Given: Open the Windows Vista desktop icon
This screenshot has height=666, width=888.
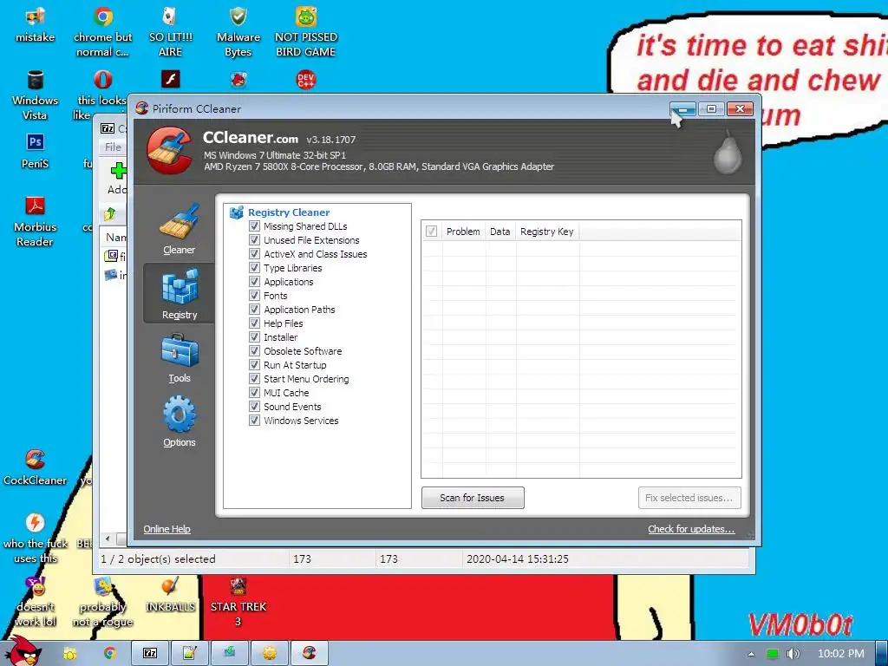Looking at the screenshot, I should tap(35, 95).
